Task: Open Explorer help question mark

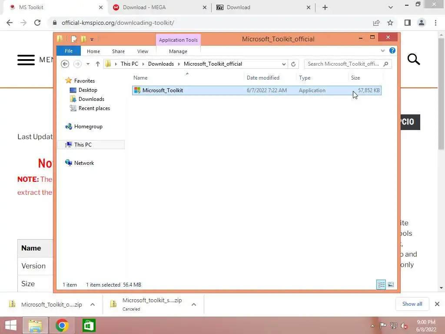Action: [x=392, y=50]
